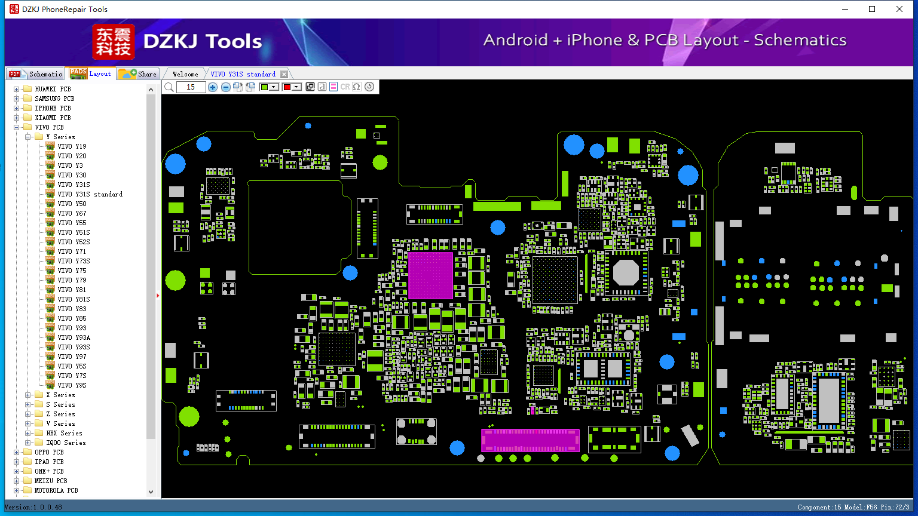The width and height of the screenshot is (918, 516).
Task: Select VIVO Y19 in tree
Action: click(72, 146)
